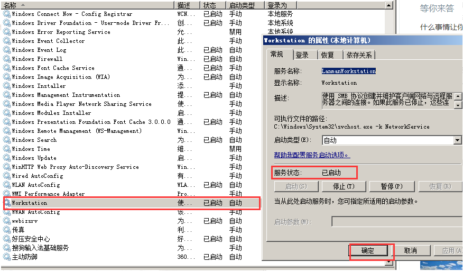Click the gear icon beside Windows Driver Foundation
The height and width of the screenshot is (271, 463).
(x=6, y=23)
